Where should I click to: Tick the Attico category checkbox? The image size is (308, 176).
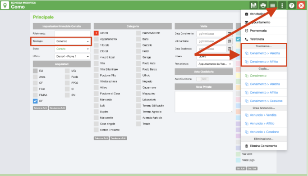96,87
